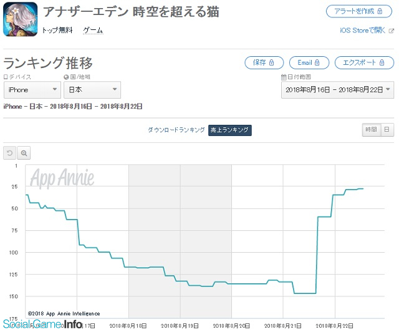The image size is (399, 332).
Task: Click the 2018年8月18日 axis label
Action: [x=128, y=326]
